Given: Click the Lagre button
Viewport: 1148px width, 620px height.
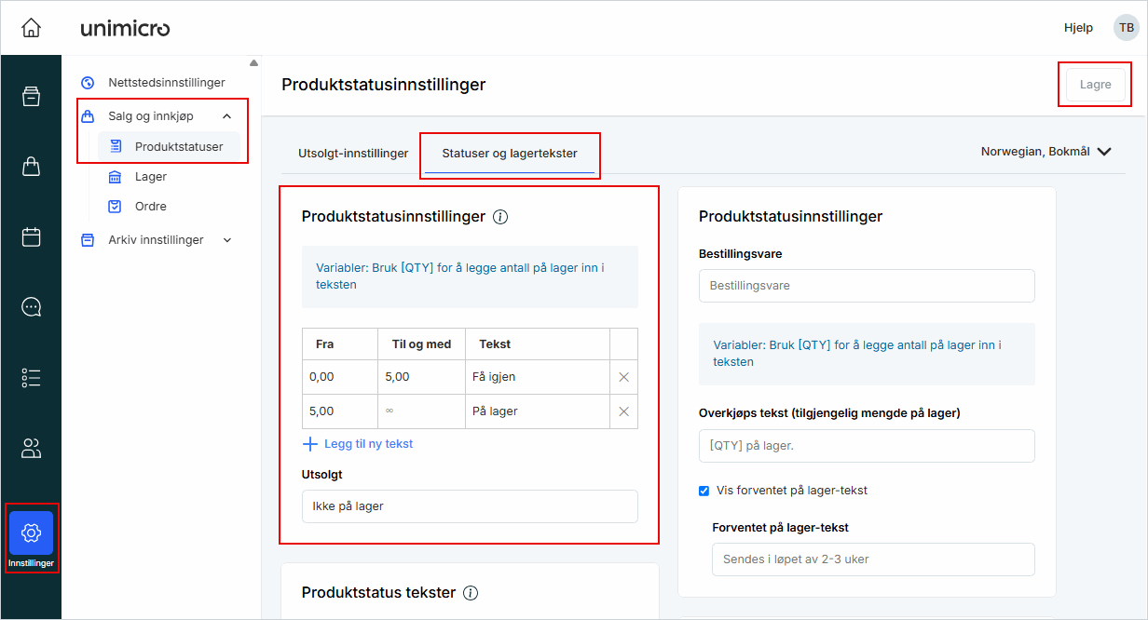Looking at the screenshot, I should coord(1094,84).
